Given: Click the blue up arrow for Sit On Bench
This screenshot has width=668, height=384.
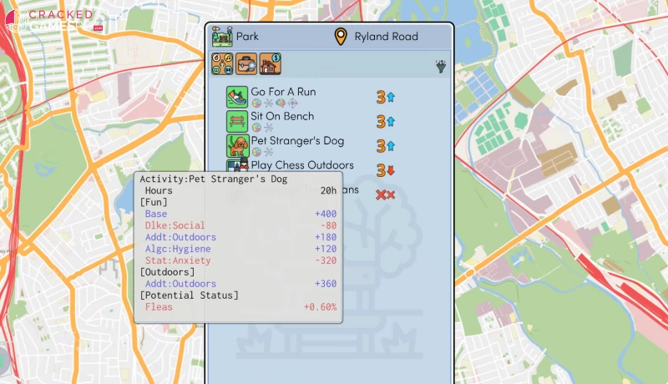Looking at the screenshot, I should click(391, 122).
